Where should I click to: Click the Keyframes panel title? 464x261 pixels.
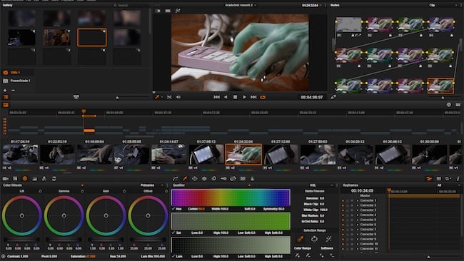tap(350, 185)
